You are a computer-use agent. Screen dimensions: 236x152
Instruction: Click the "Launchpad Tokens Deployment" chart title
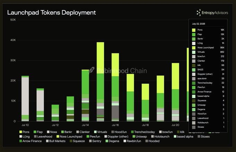[51, 12]
